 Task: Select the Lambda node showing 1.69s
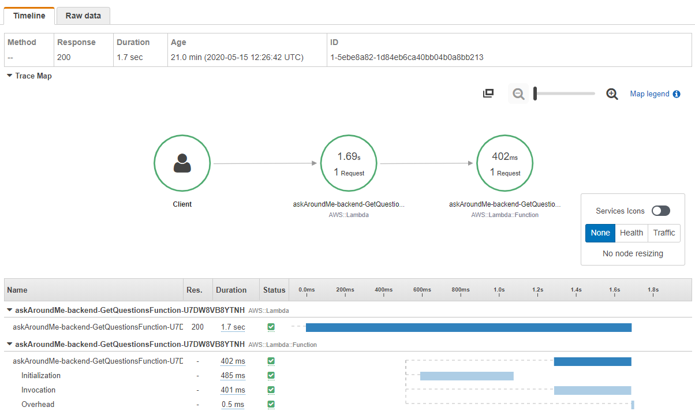(x=349, y=163)
